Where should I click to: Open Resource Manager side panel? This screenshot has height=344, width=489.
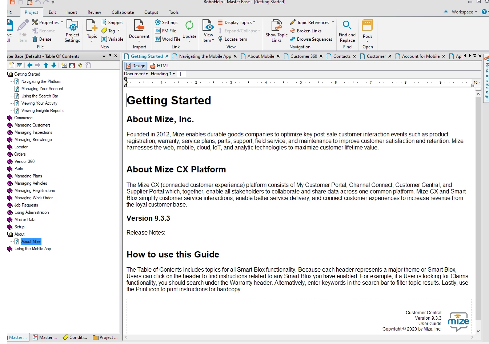486,79
